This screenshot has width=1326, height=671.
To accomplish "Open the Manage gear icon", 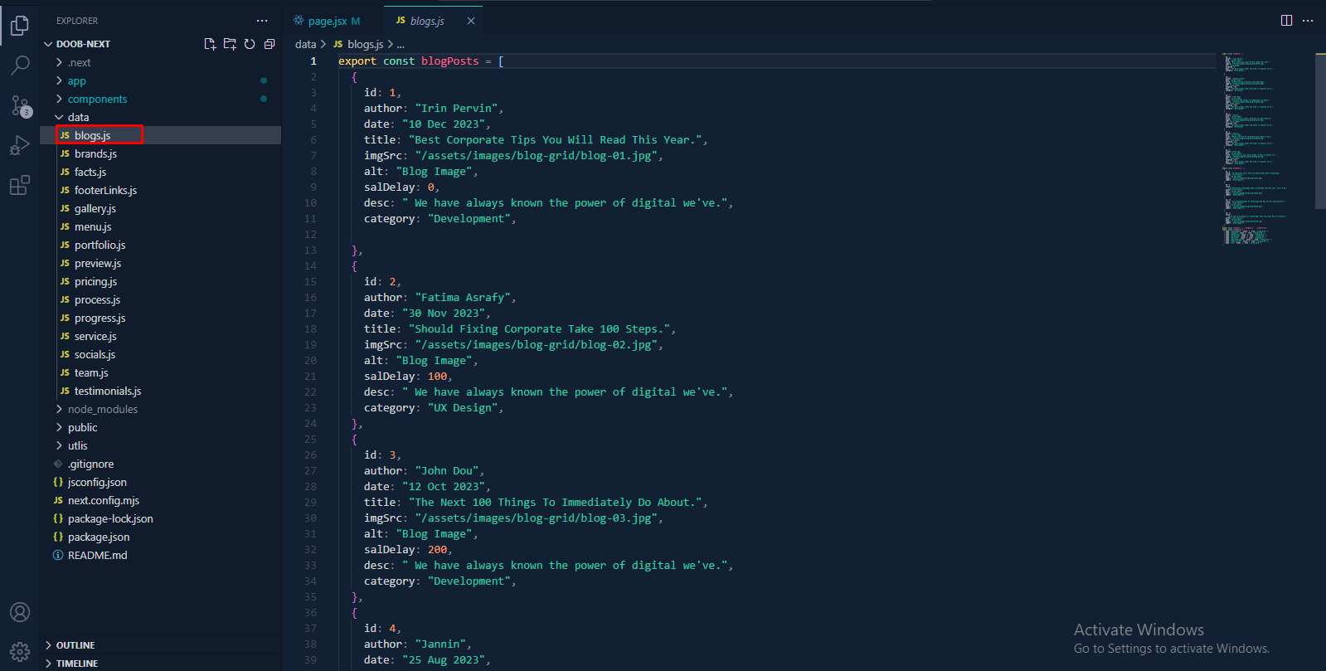I will coord(20,652).
